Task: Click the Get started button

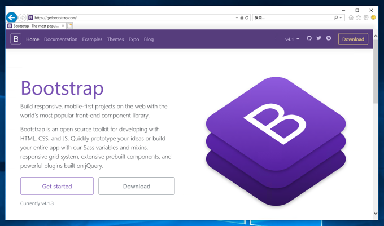Action: tap(57, 186)
